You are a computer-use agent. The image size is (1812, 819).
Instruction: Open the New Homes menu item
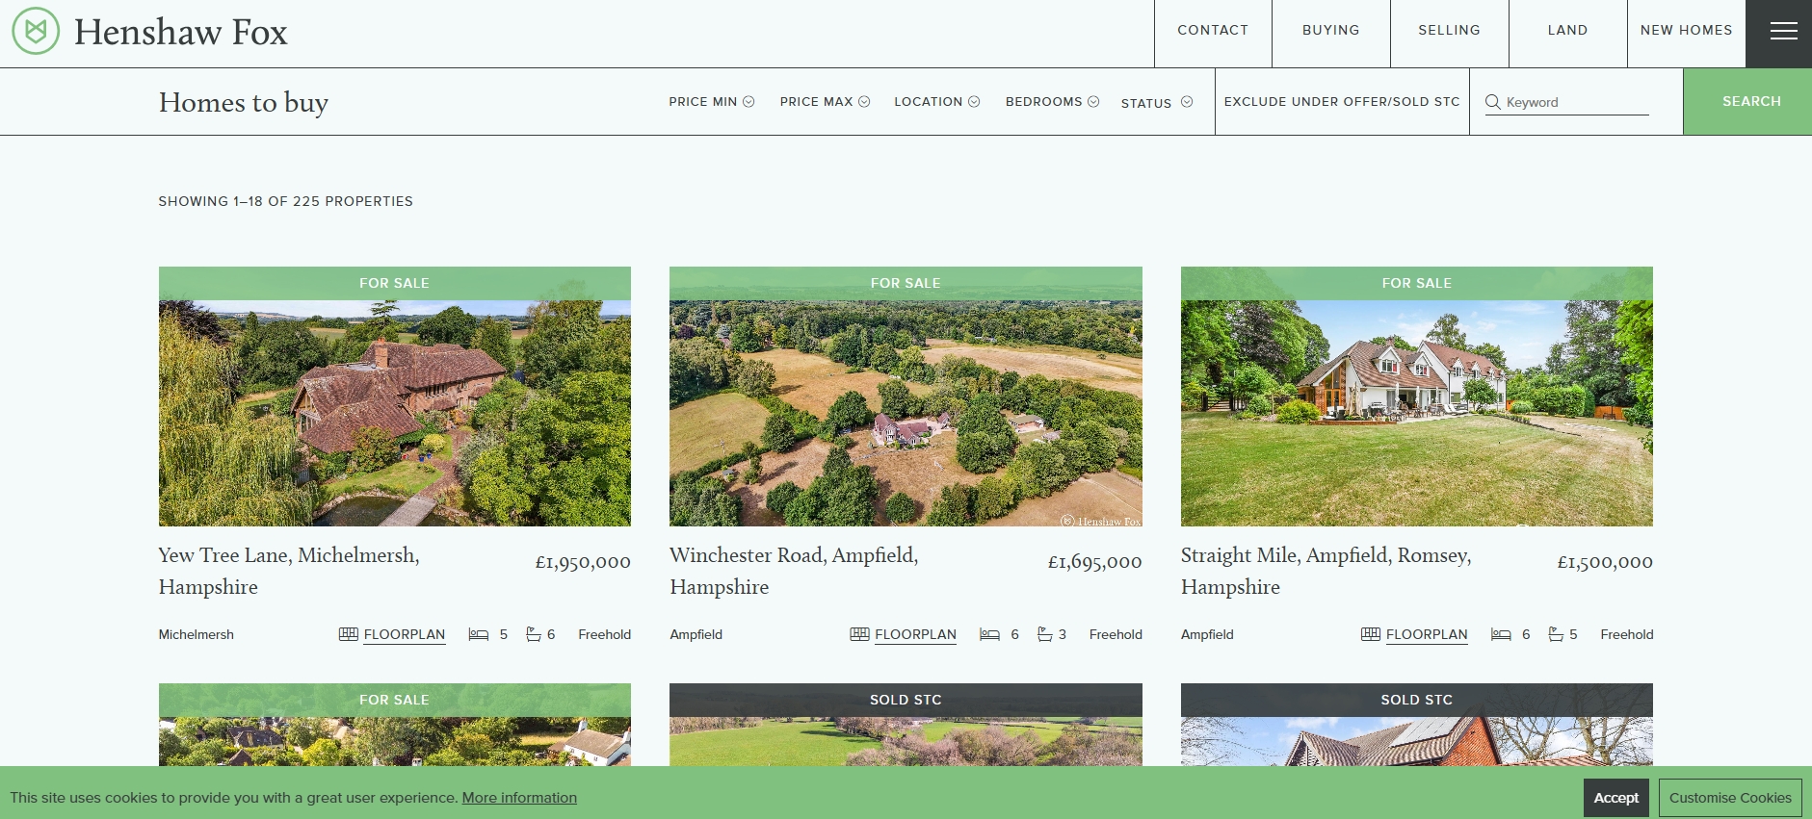(x=1686, y=31)
